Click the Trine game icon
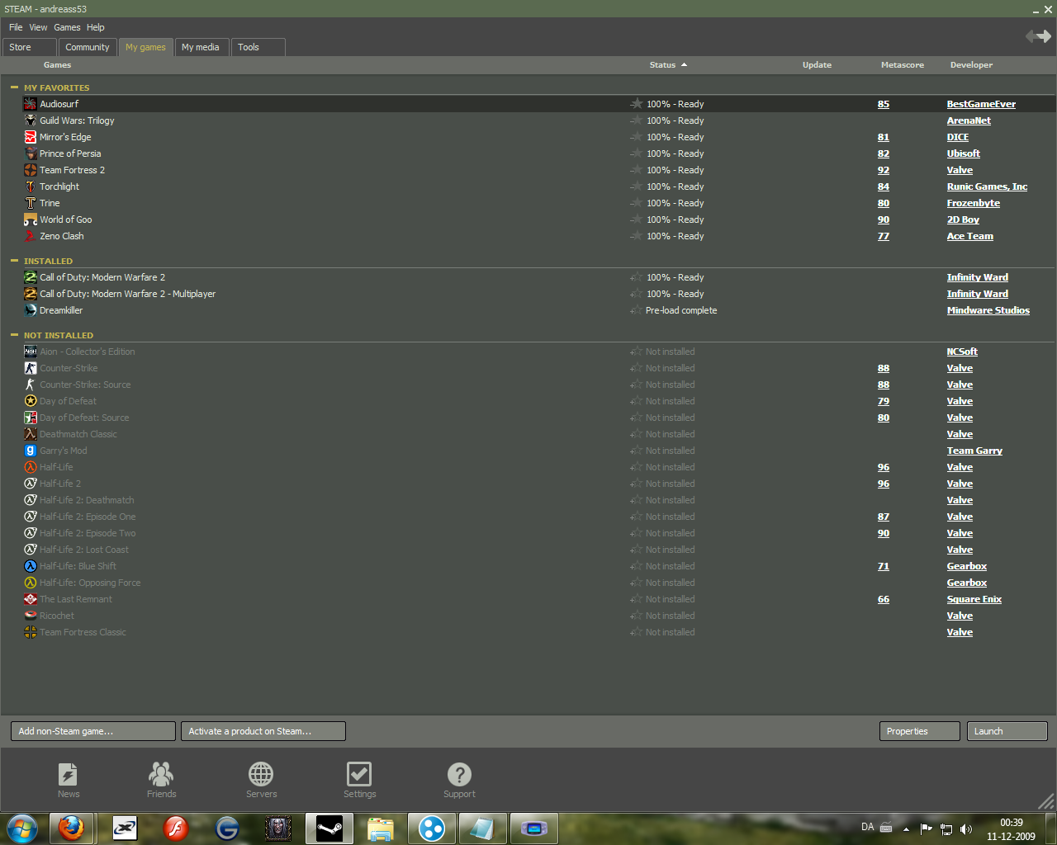 coord(31,203)
